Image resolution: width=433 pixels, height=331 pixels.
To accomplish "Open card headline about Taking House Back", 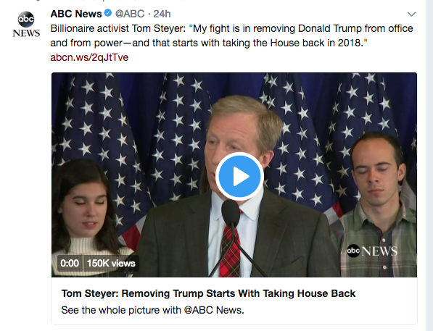I will click(x=208, y=293).
